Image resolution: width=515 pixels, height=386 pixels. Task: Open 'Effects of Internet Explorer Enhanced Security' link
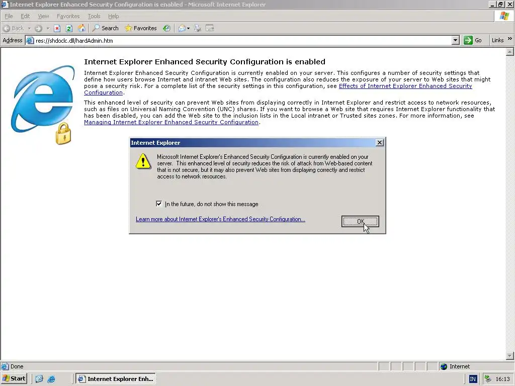coord(405,86)
